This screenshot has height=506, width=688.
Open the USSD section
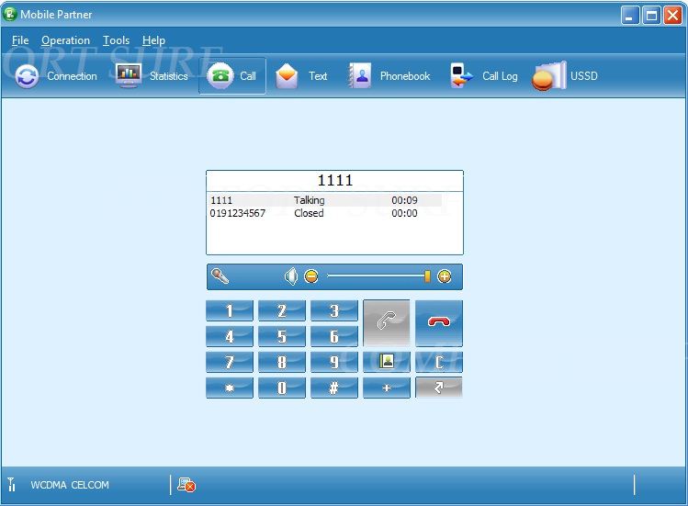coord(566,76)
